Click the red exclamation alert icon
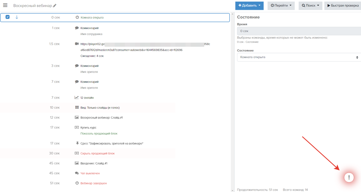This screenshot has width=361, height=192. point(349,177)
